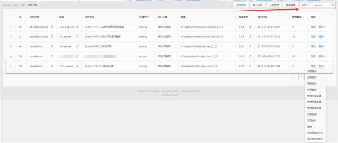Open 更多 menu for row ID 82
Image resolution: width=338 pixels, height=143 pixels.
[x=322, y=27]
